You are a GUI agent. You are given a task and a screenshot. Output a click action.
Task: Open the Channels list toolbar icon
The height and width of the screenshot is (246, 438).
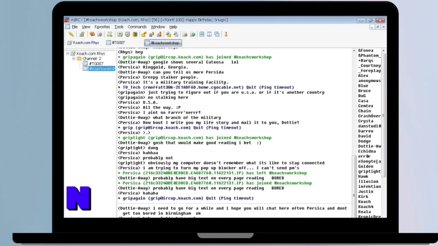[100, 34]
